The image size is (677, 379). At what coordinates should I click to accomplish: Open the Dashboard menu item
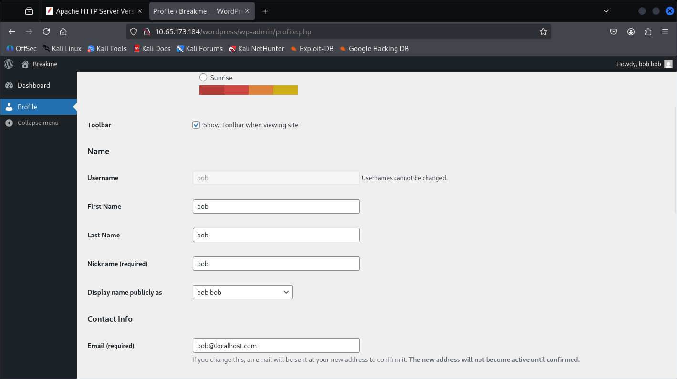(x=38, y=85)
